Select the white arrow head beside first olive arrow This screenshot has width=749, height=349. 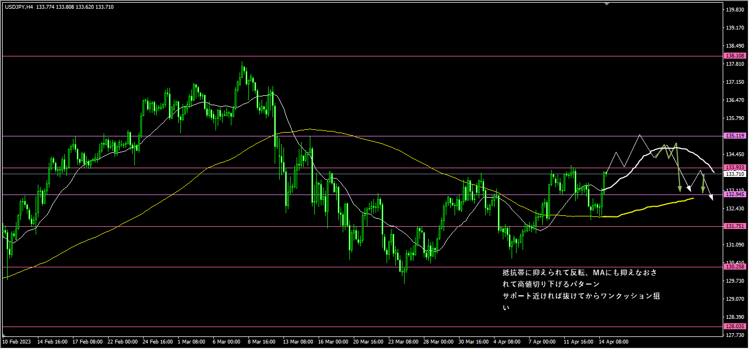pos(689,188)
